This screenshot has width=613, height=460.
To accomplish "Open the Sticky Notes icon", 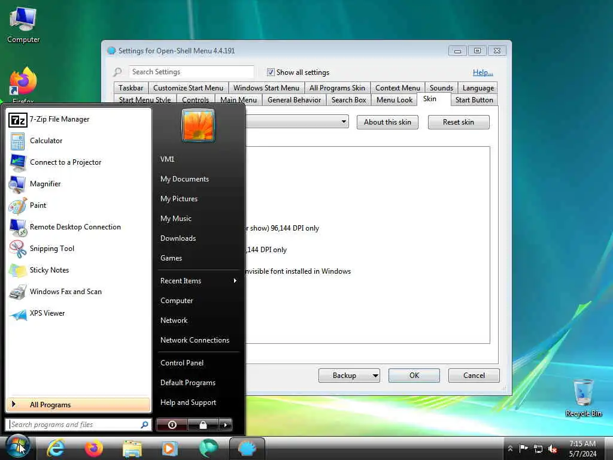I will click(x=17, y=270).
